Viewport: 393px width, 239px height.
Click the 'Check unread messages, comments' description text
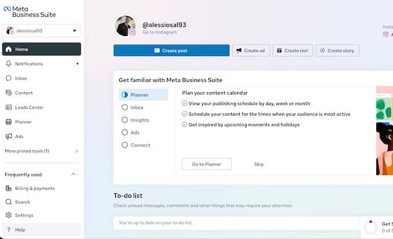pos(203,206)
